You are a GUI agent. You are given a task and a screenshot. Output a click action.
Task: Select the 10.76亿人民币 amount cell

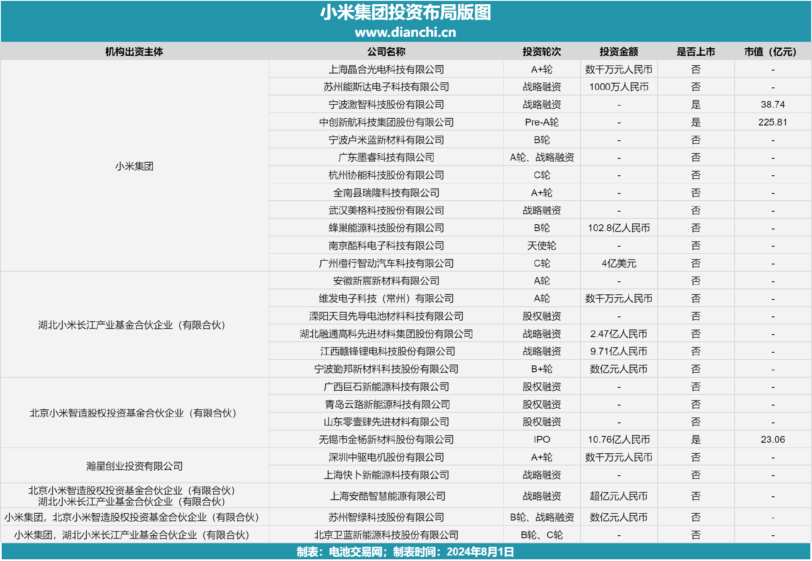[x=619, y=439]
